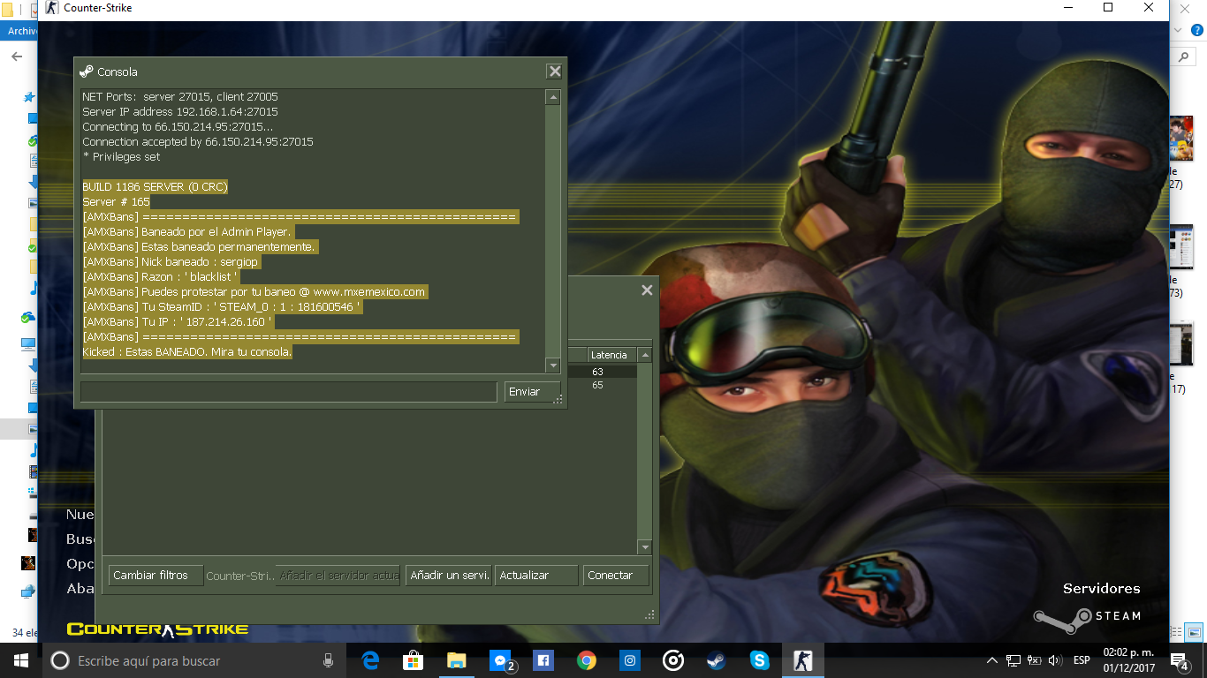The width and height of the screenshot is (1207, 678).
Task: Click the Cortana search box
Action: point(194,660)
